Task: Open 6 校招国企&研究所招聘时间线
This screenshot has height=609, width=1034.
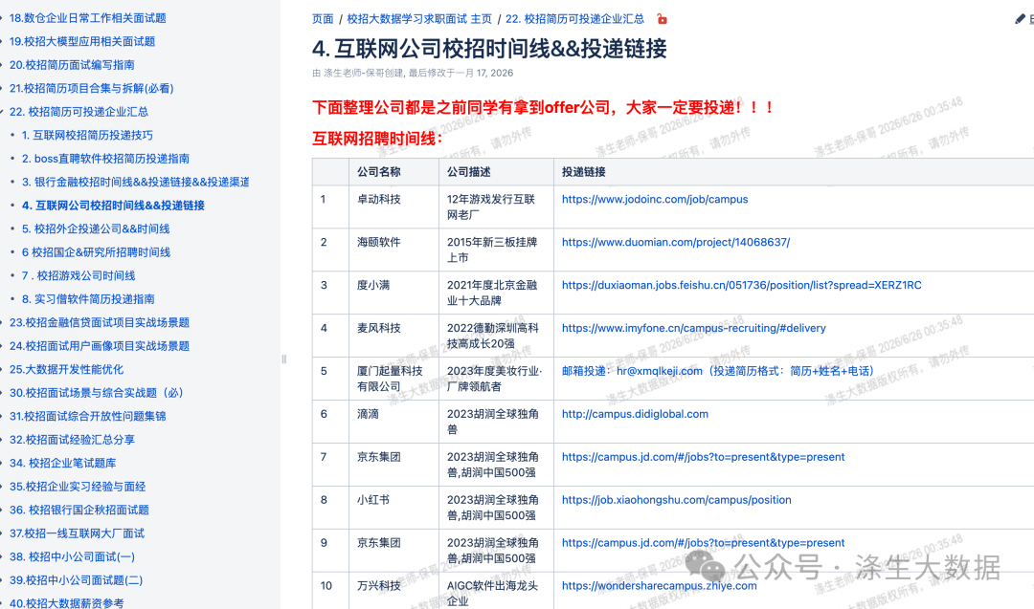Action: point(97,252)
